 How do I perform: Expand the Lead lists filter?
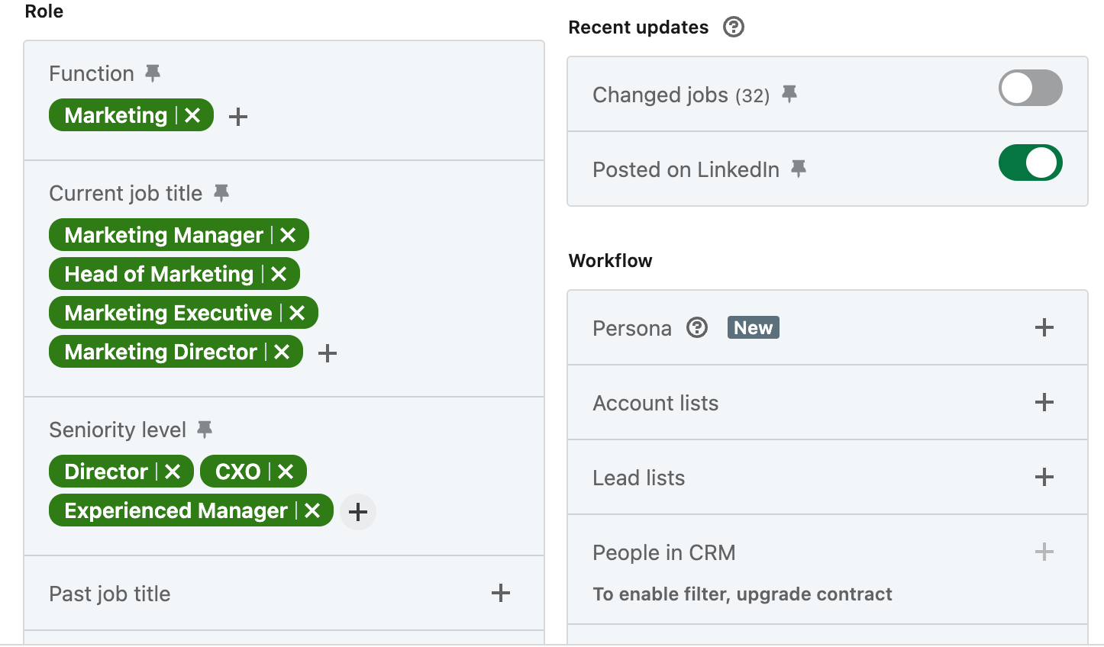tap(828, 477)
